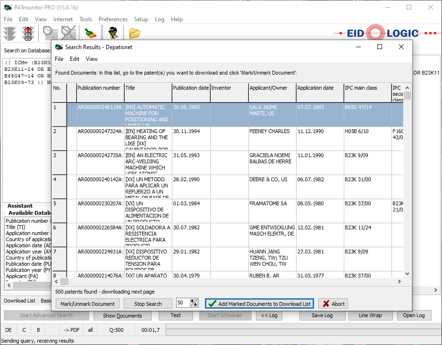Select Publication year (PY) in field list
Viewport: 442px width, 345px height.
[x=28, y=270]
